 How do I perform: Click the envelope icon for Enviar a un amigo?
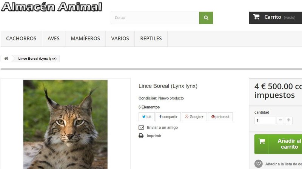[141, 128]
